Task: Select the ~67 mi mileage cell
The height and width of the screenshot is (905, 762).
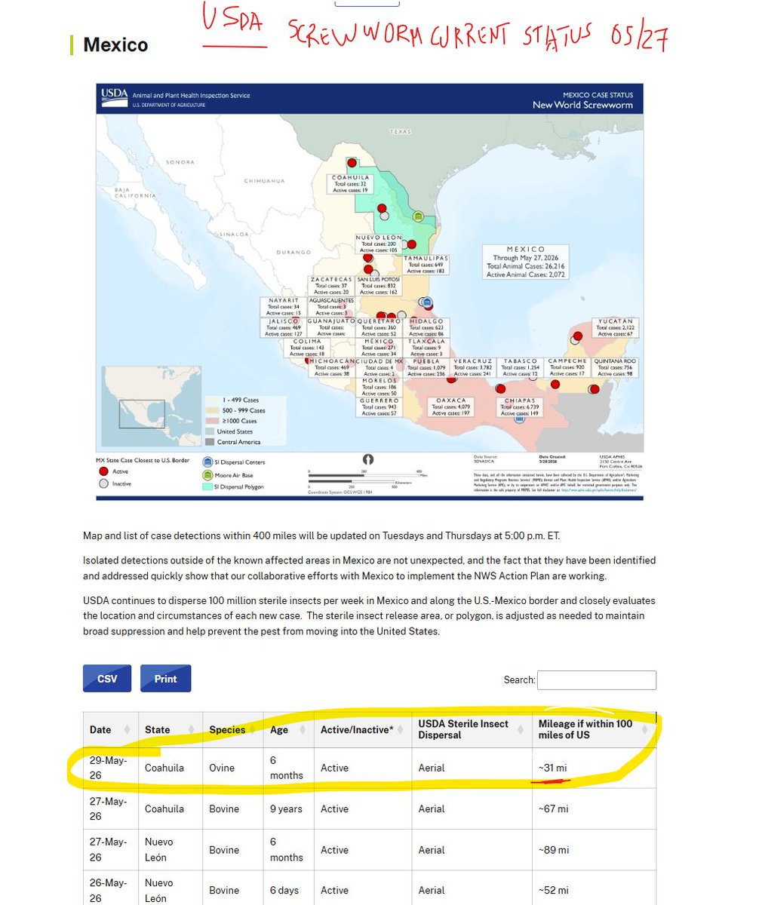Action: coord(594,808)
